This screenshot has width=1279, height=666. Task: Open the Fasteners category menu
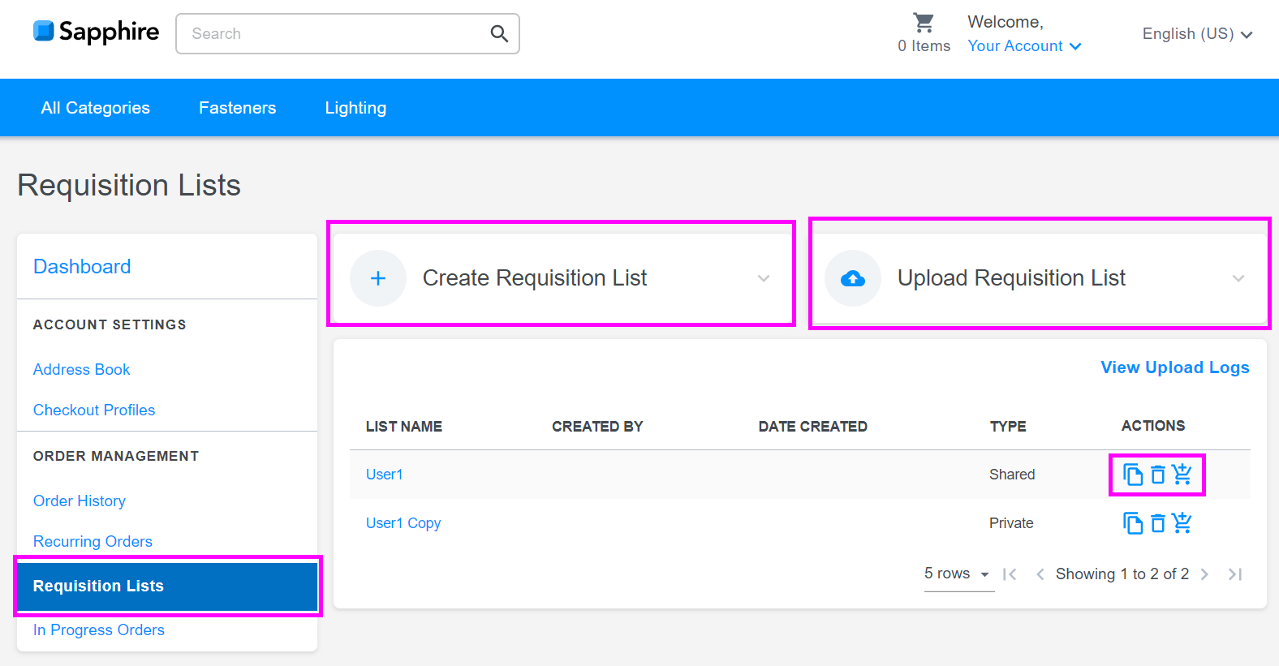pos(237,108)
